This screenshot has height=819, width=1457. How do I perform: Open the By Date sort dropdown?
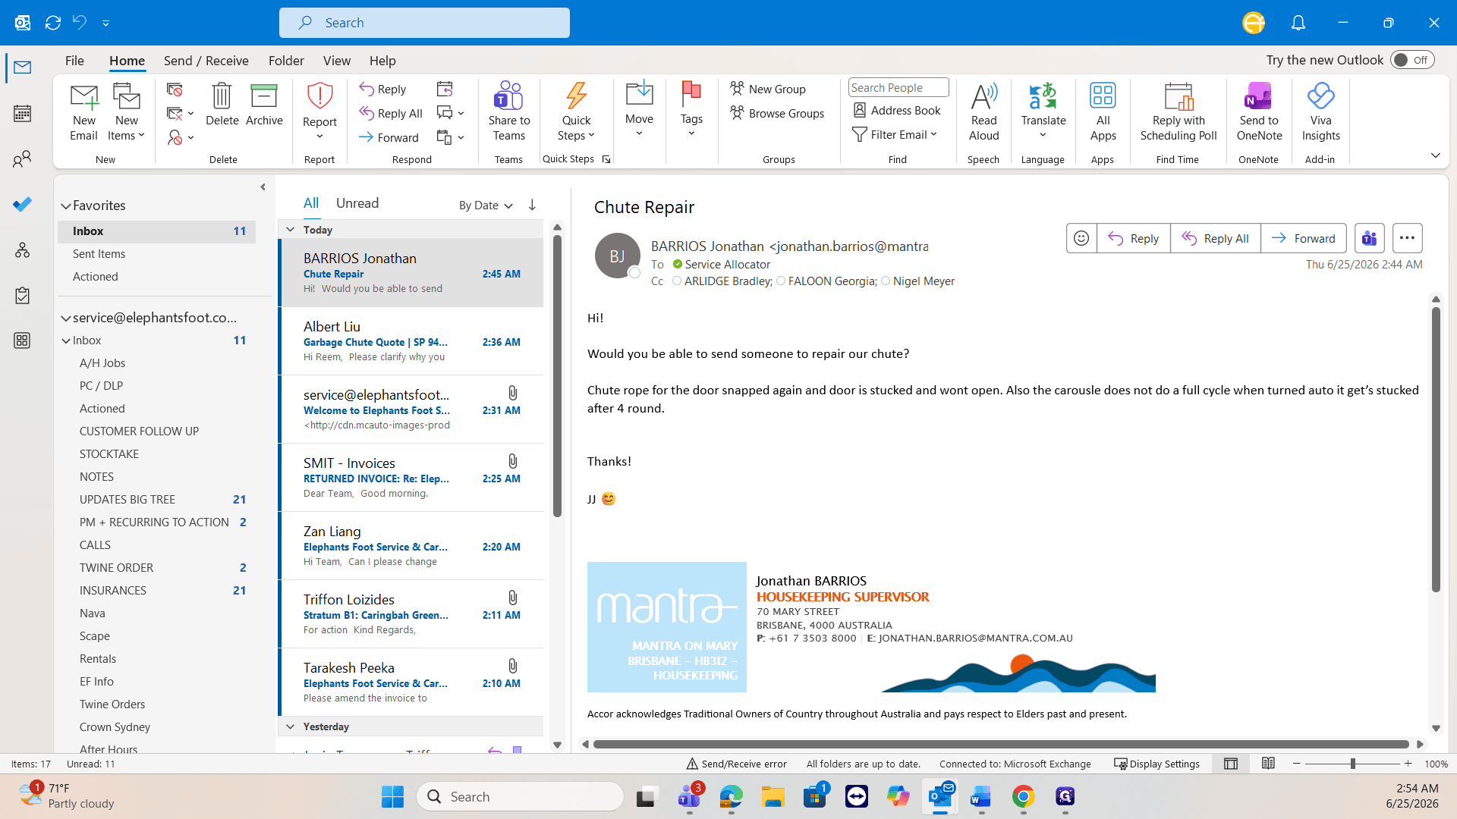coord(486,205)
